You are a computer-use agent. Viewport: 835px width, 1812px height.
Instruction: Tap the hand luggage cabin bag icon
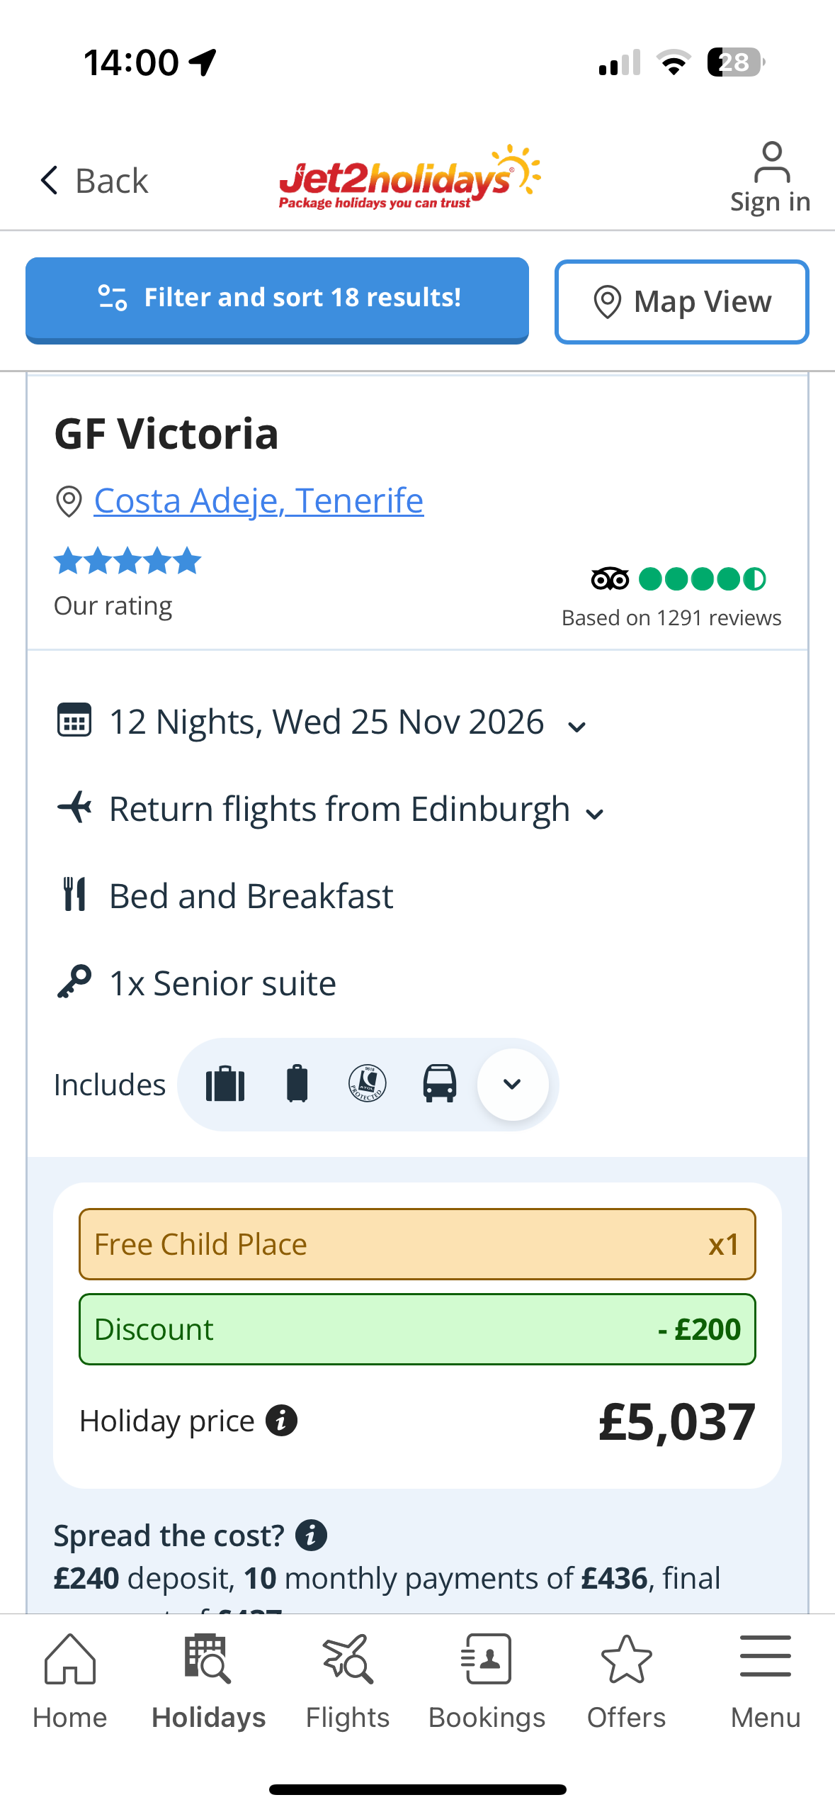[x=297, y=1084]
